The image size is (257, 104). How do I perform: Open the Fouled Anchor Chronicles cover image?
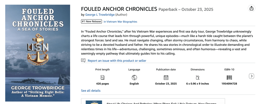[38, 53]
